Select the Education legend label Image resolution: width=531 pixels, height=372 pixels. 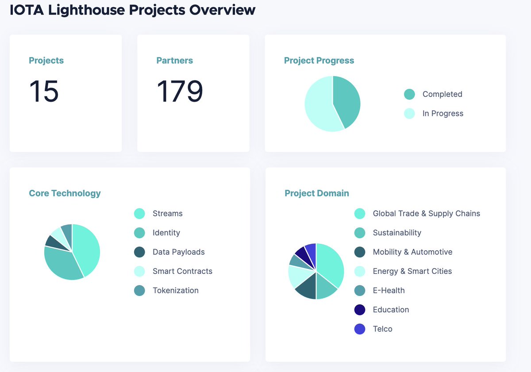[x=391, y=310]
